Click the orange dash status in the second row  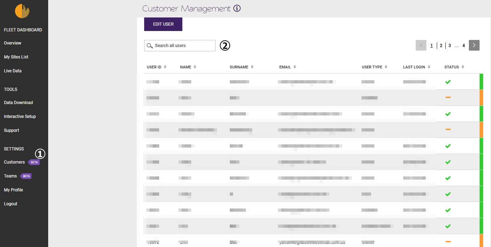tap(448, 97)
